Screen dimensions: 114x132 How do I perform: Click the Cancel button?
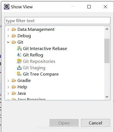click(x=95, y=123)
